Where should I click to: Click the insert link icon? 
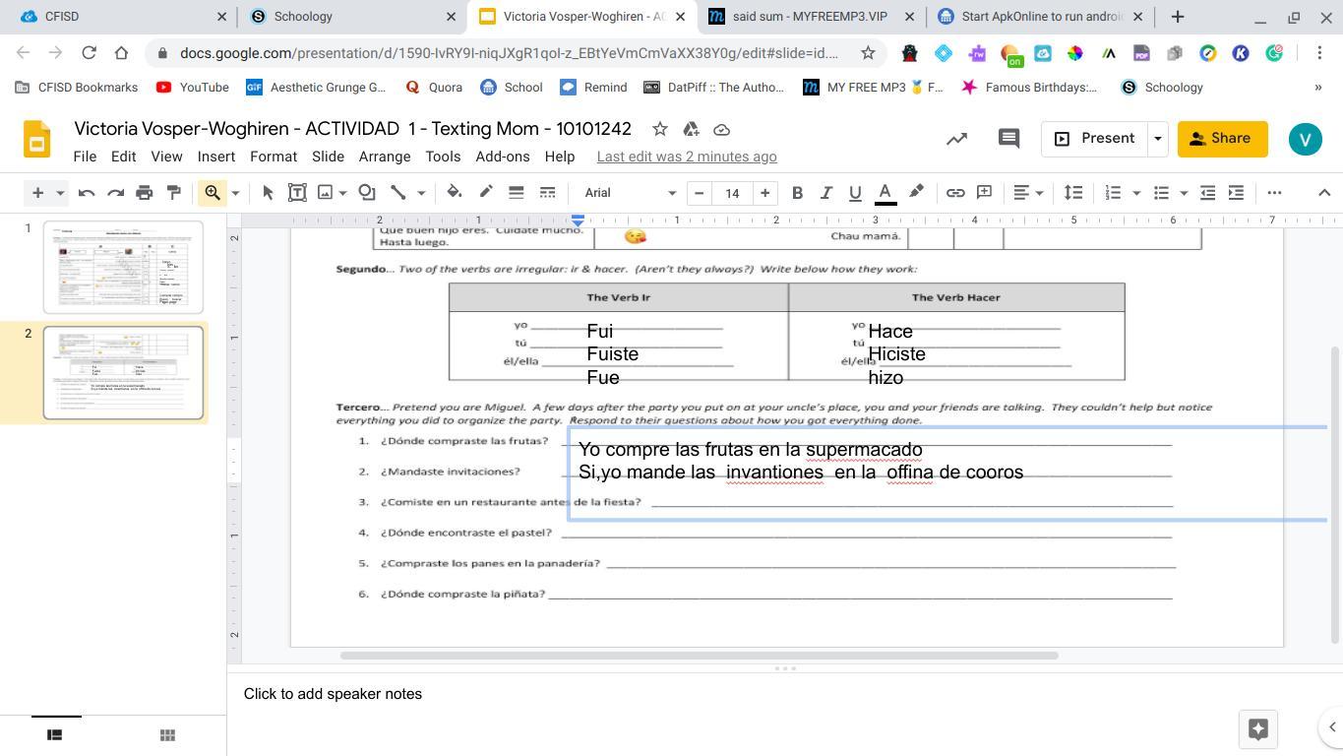pos(954,193)
